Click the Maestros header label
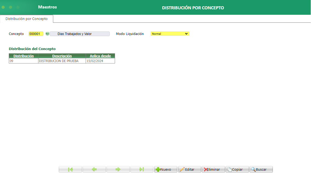 tap(47, 7)
